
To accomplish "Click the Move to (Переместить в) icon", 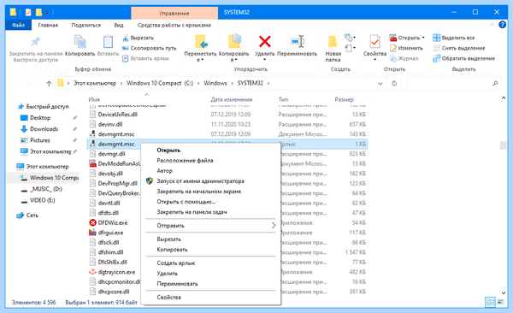I will (201, 42).
